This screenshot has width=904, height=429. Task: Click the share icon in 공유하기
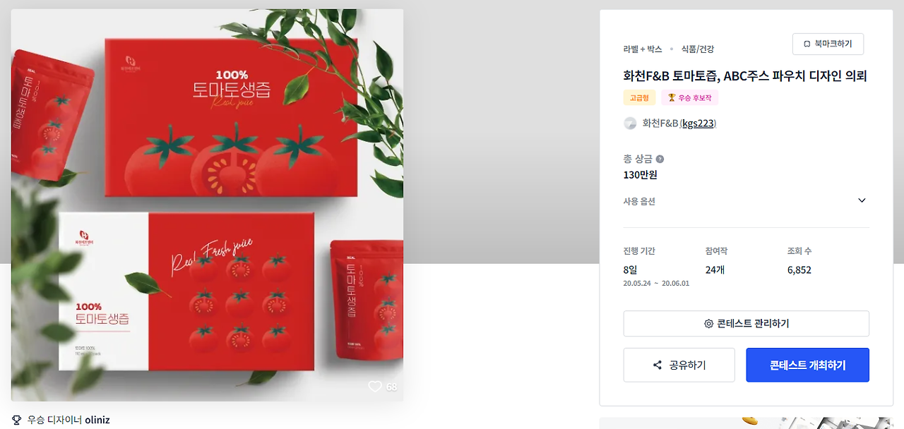[658, 365]
